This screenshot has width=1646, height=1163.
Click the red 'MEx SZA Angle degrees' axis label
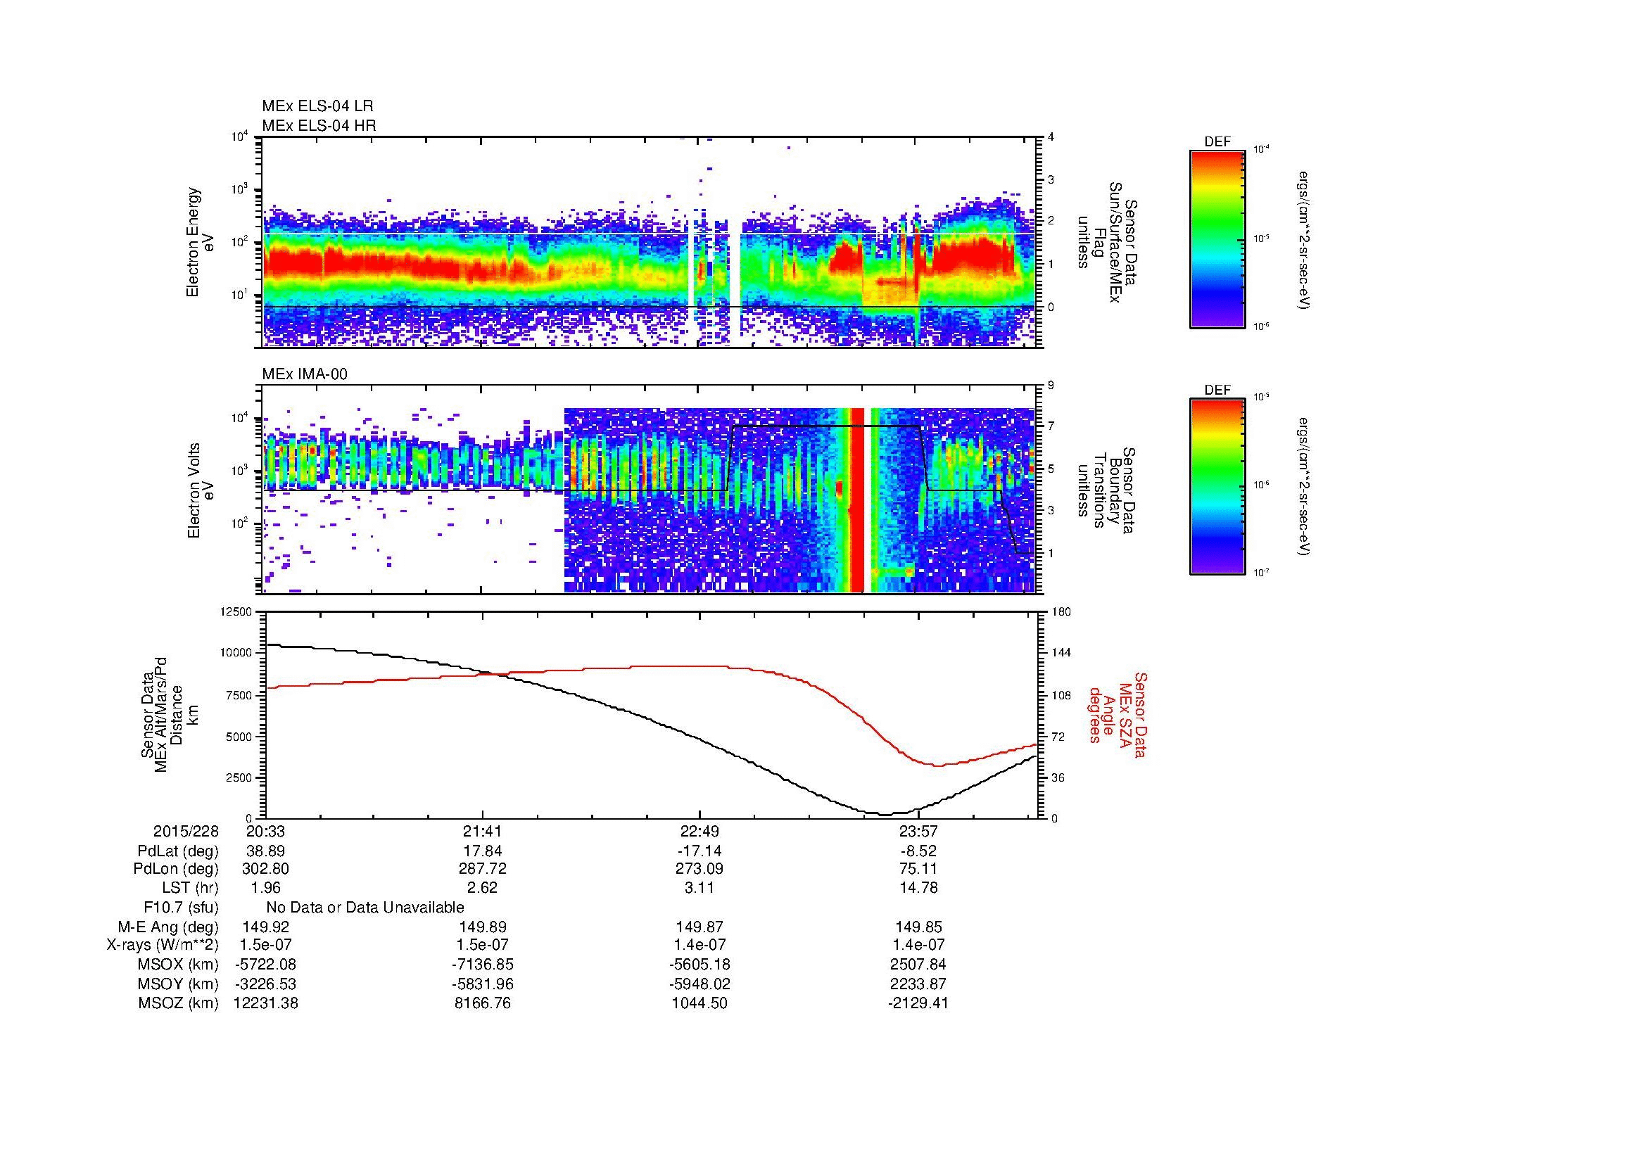tap(1117, 714)
